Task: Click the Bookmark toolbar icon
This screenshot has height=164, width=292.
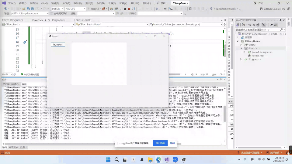Action: pos(190,9)
